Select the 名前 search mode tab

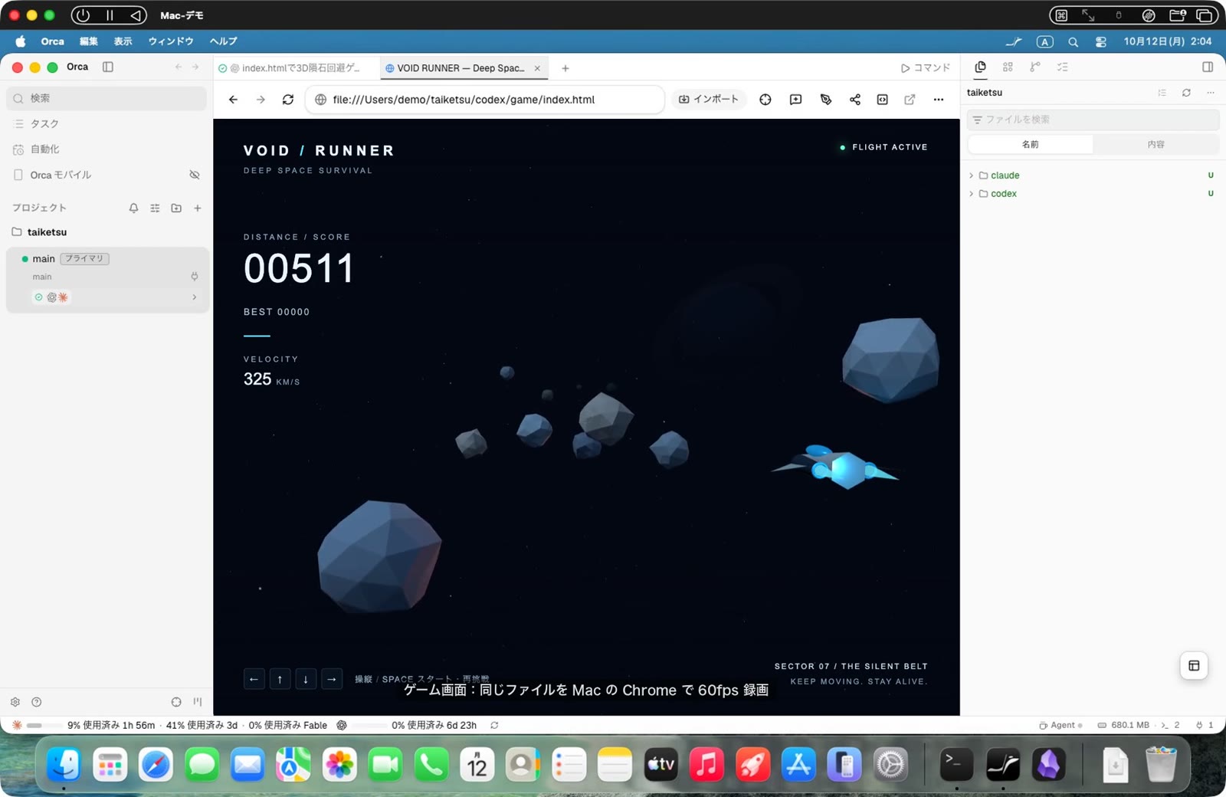pyautogui.click(x=1031, y=144)
